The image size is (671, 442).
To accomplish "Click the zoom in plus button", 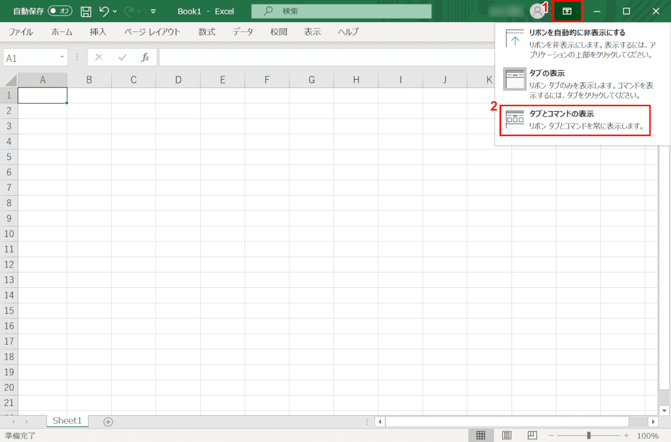I will [627, 435].
